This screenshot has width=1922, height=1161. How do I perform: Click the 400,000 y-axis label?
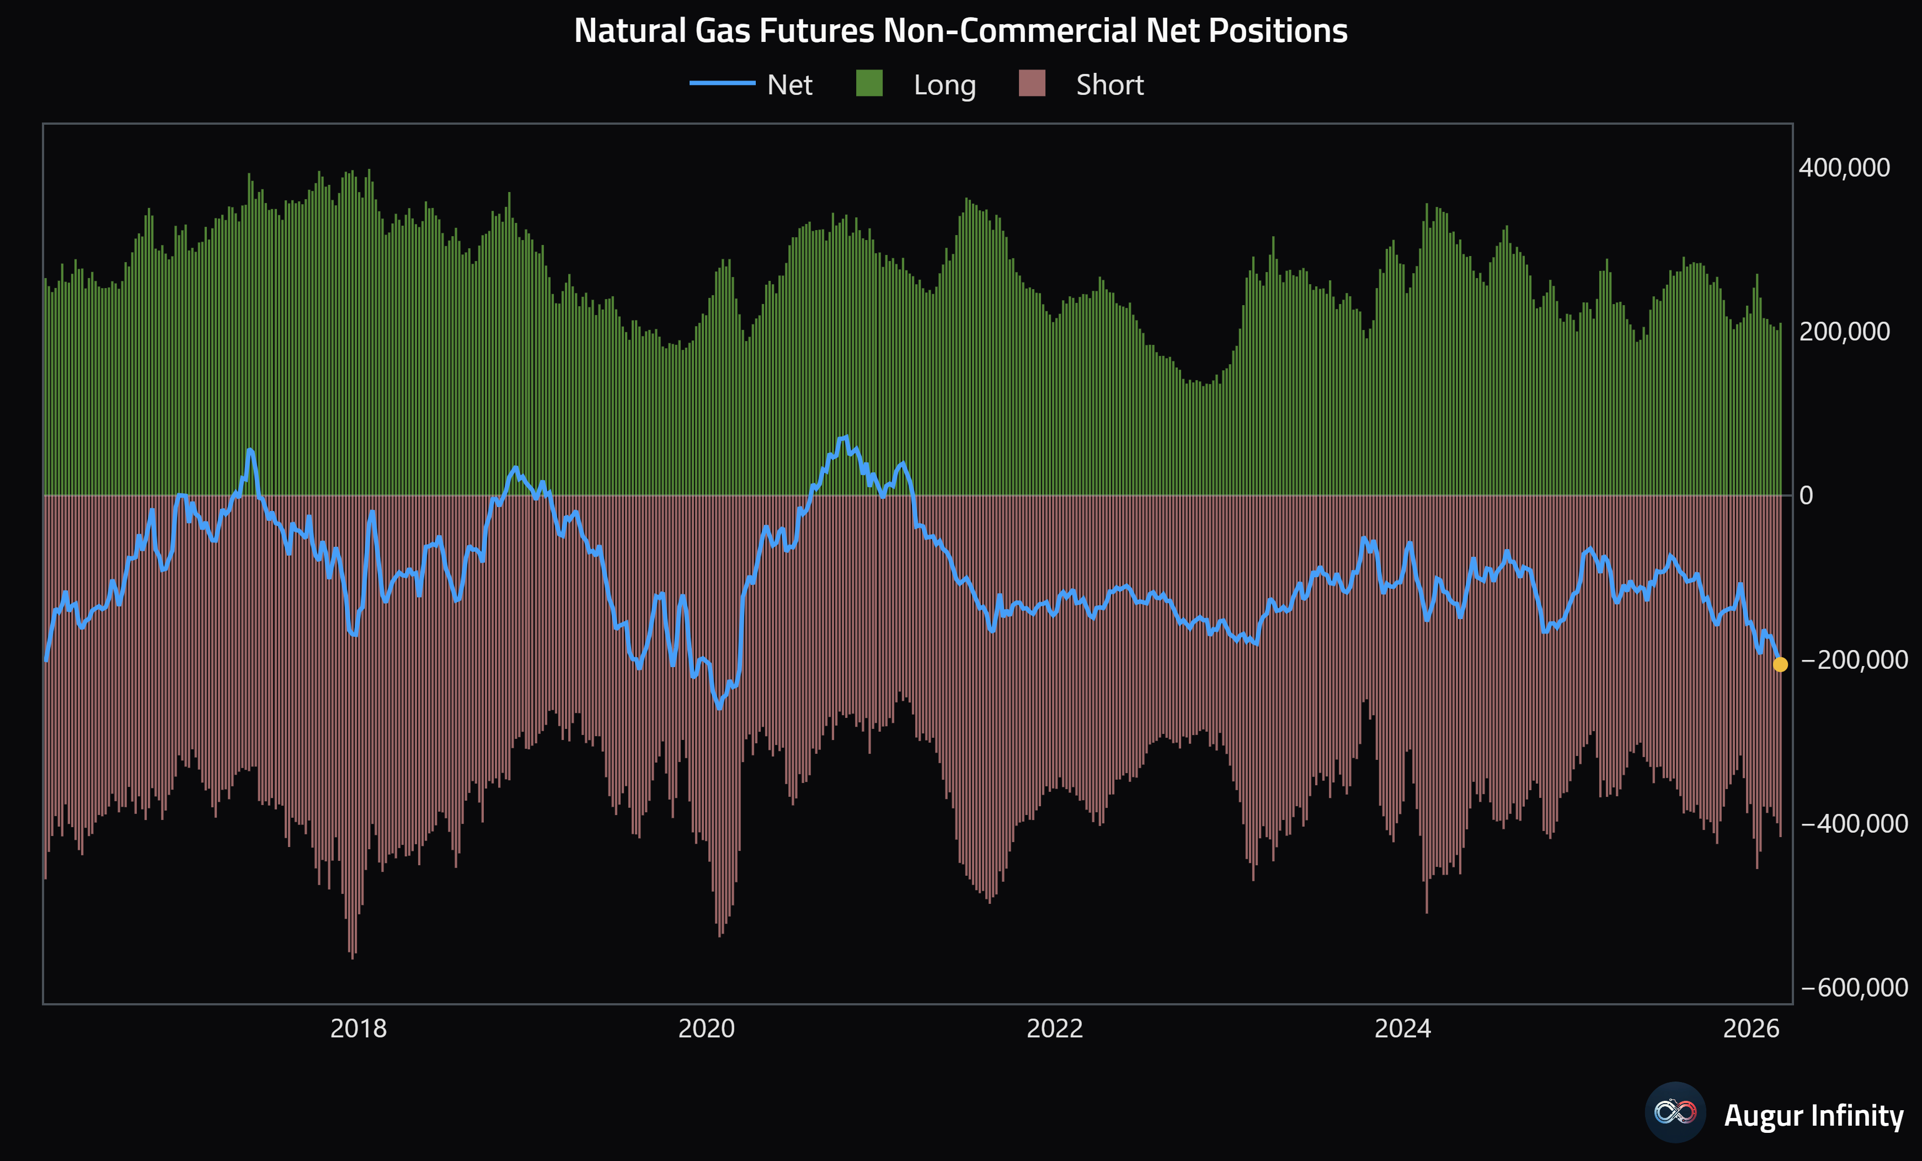(x=1844, y=168)
